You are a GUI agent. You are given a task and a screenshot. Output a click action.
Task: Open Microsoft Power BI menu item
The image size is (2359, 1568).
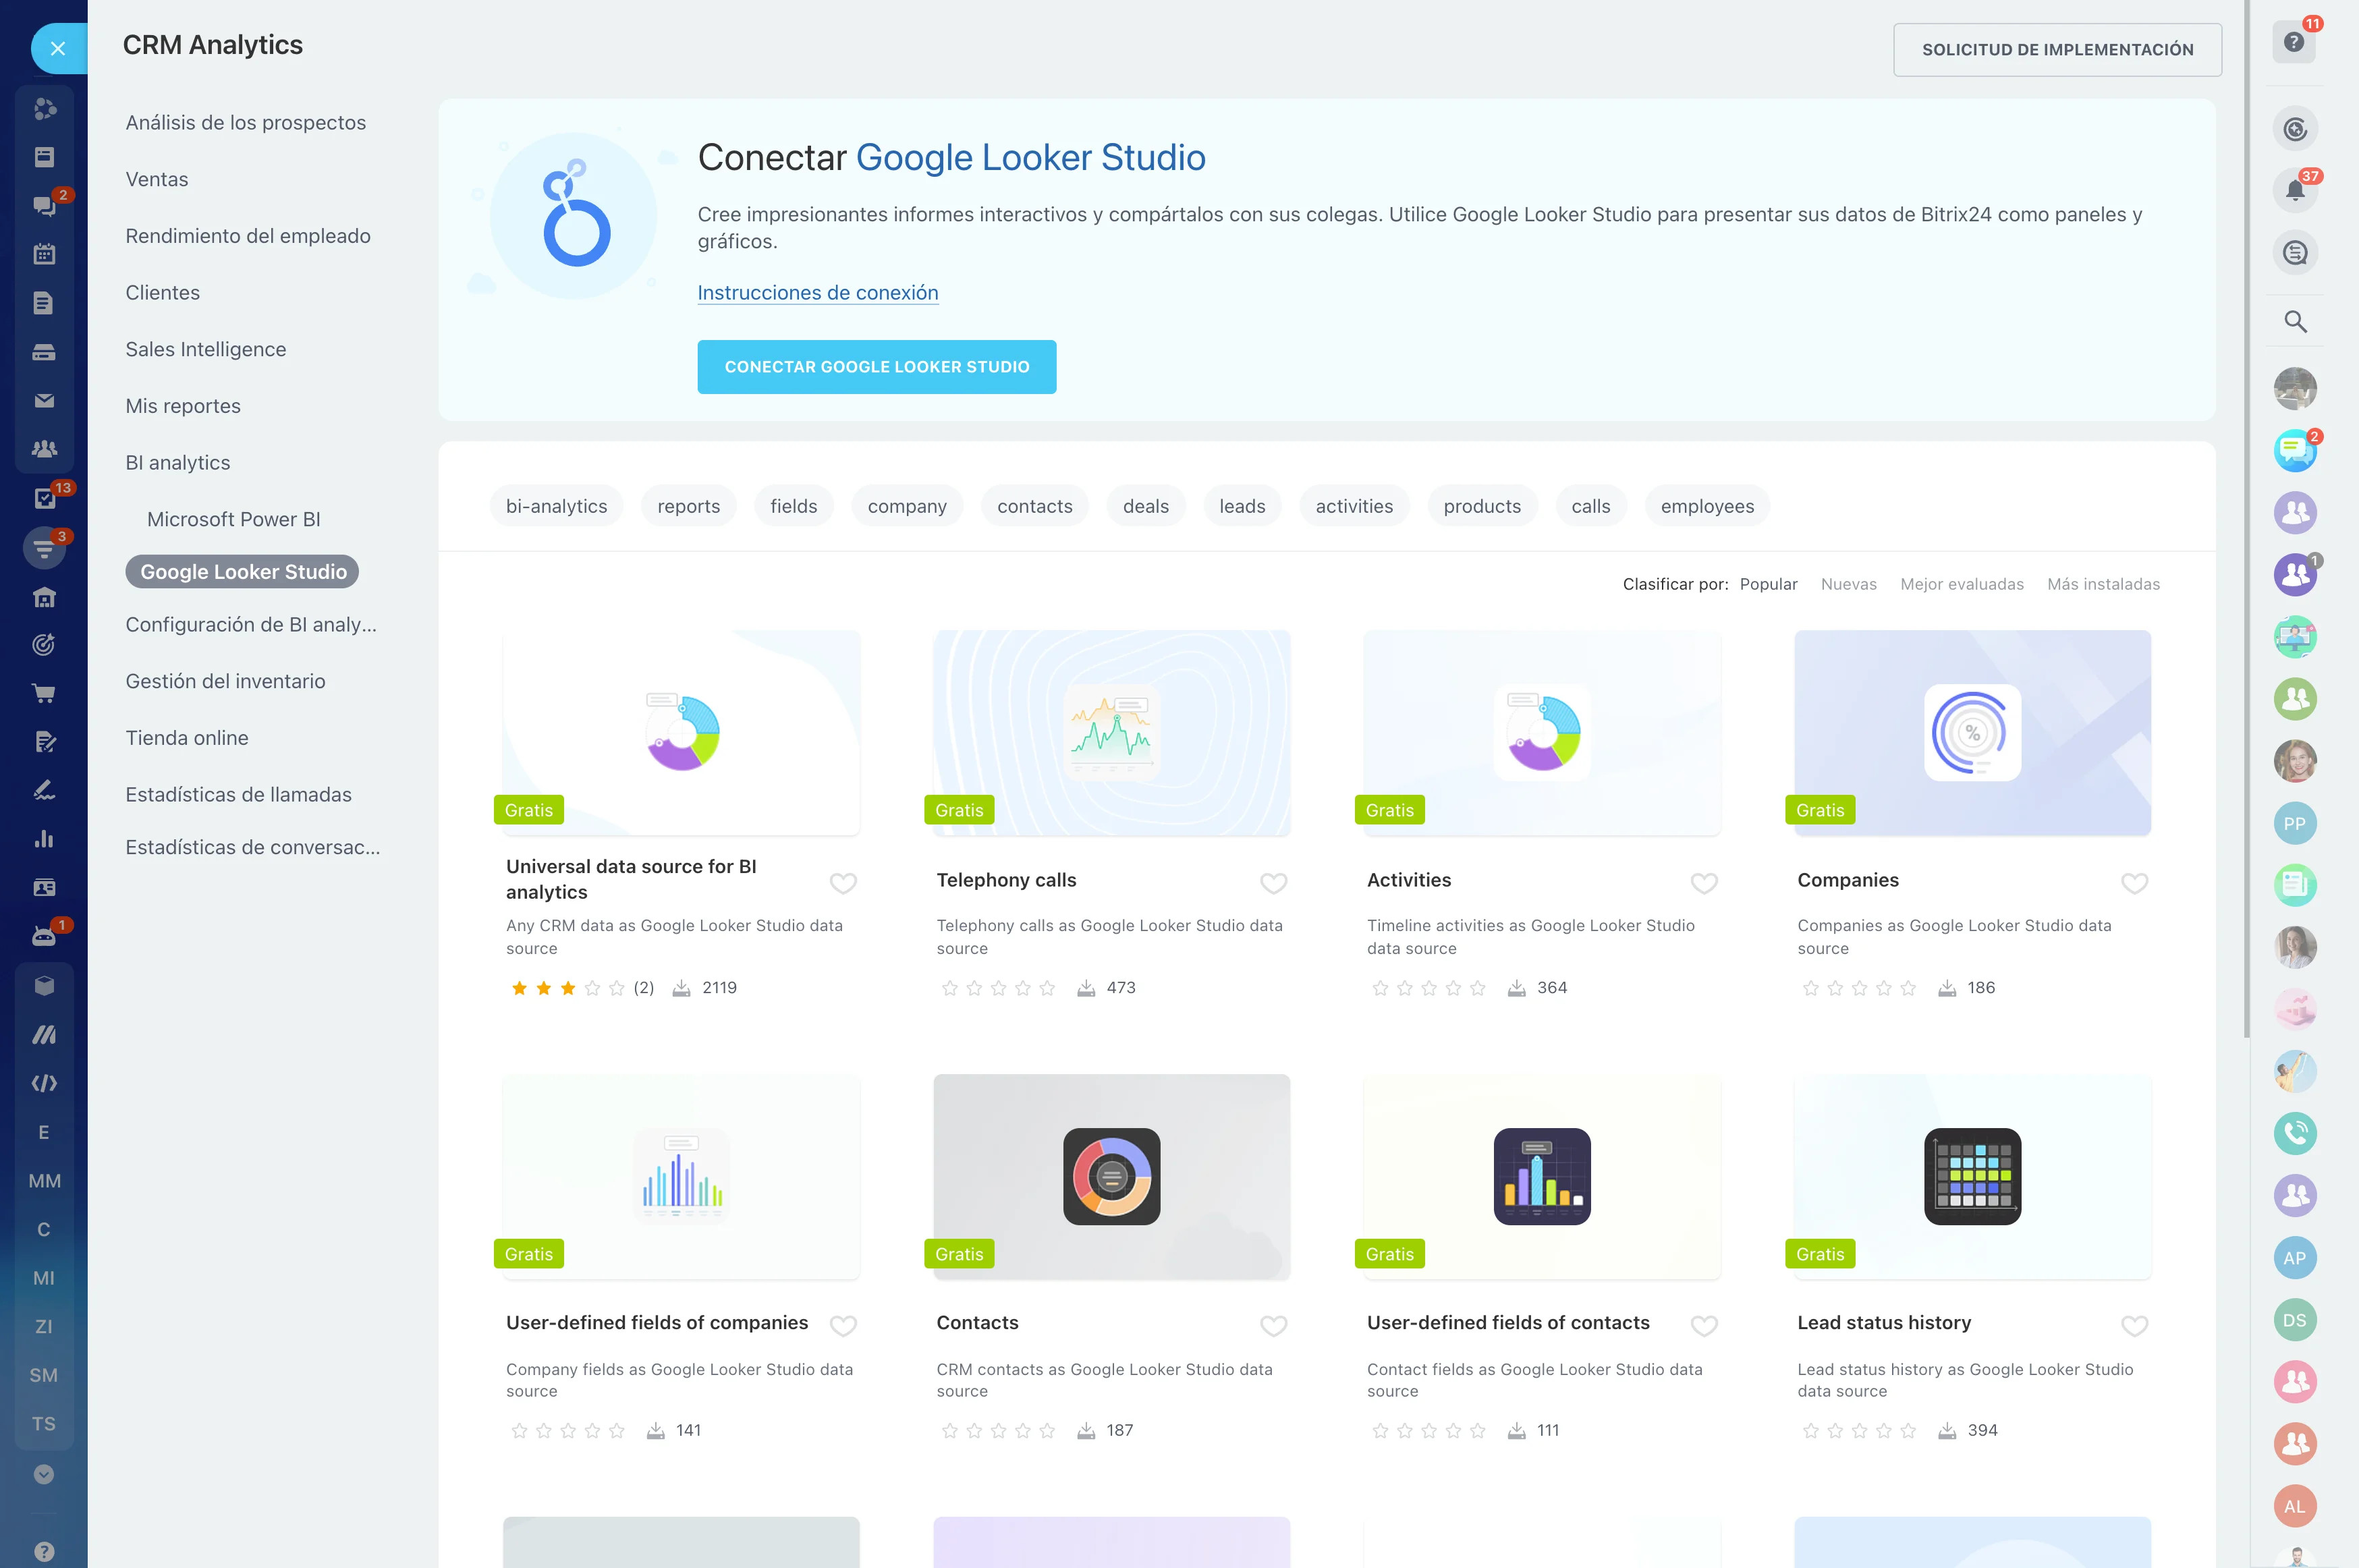tap(233, 519)
